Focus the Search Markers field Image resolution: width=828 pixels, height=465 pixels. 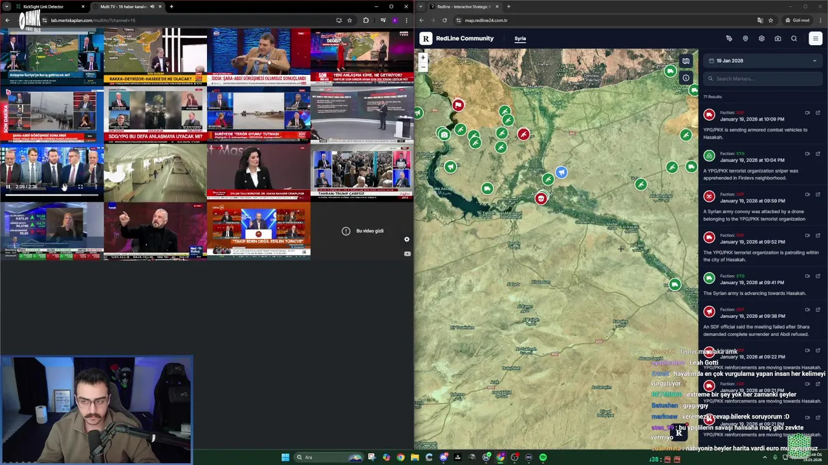tap(763, 79)
